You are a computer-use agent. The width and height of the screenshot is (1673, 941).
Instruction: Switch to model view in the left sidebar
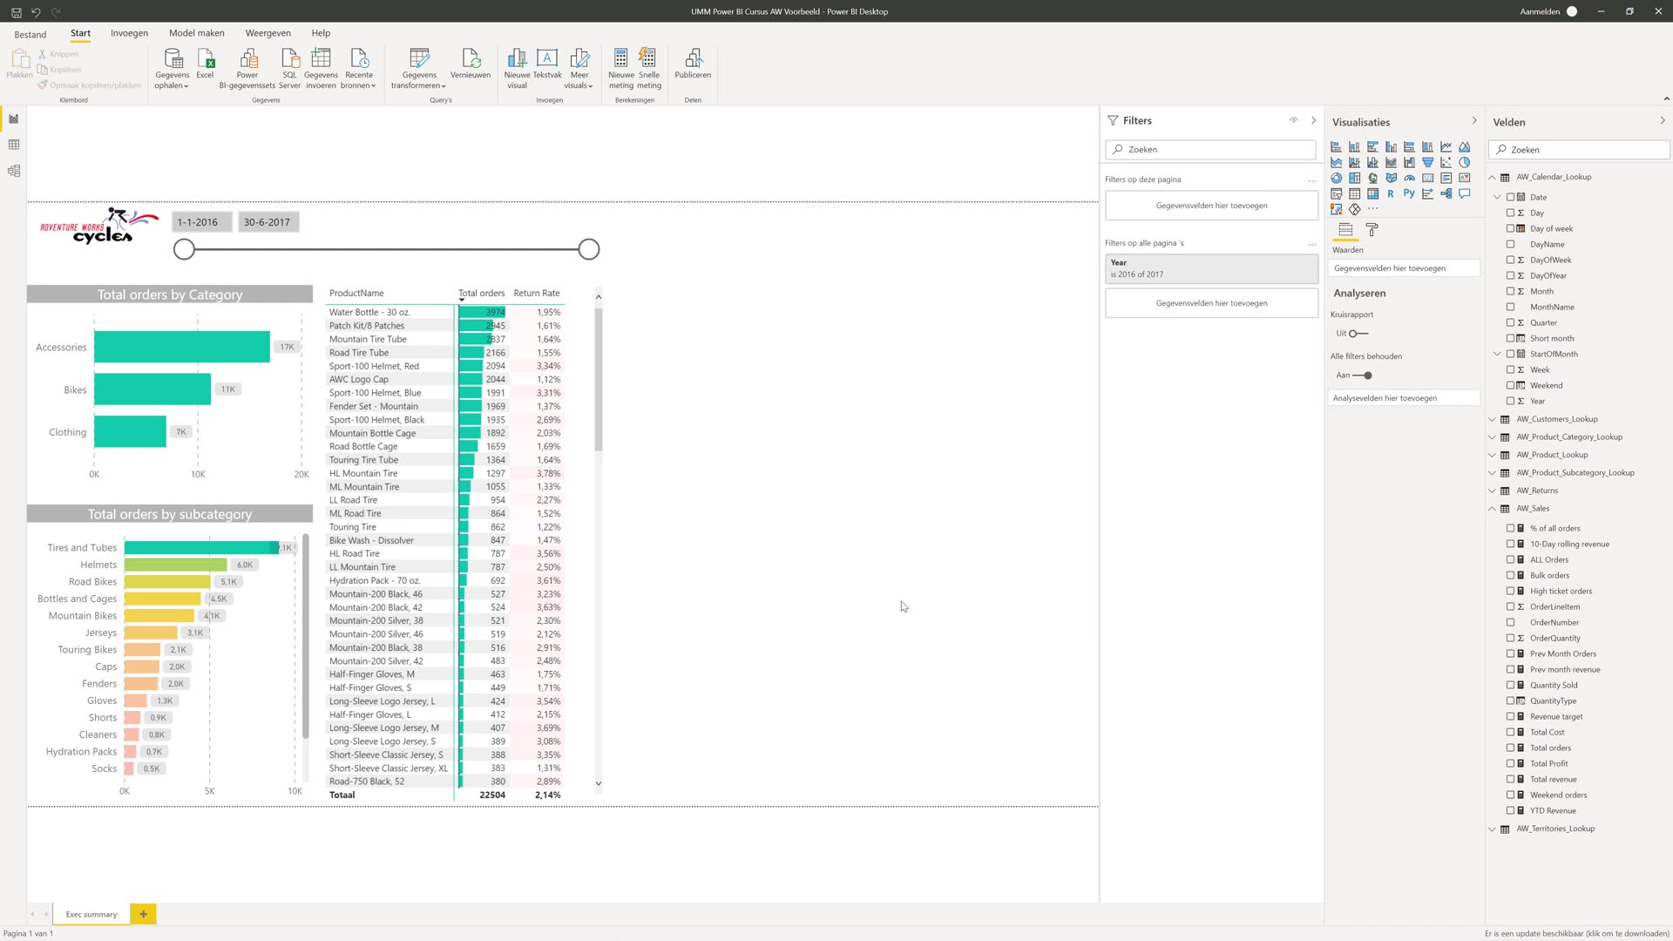13,171
